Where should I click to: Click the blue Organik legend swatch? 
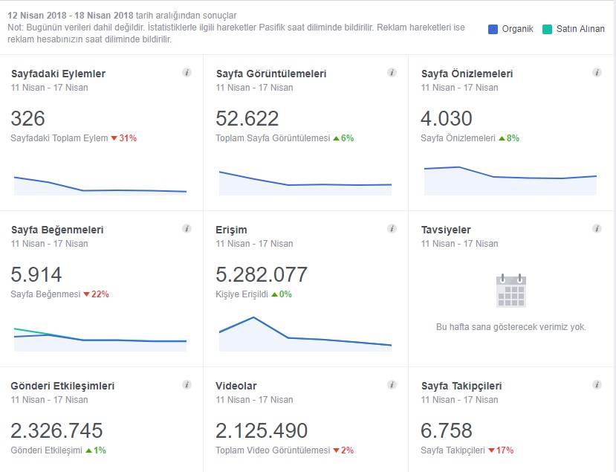pos(493,29)
